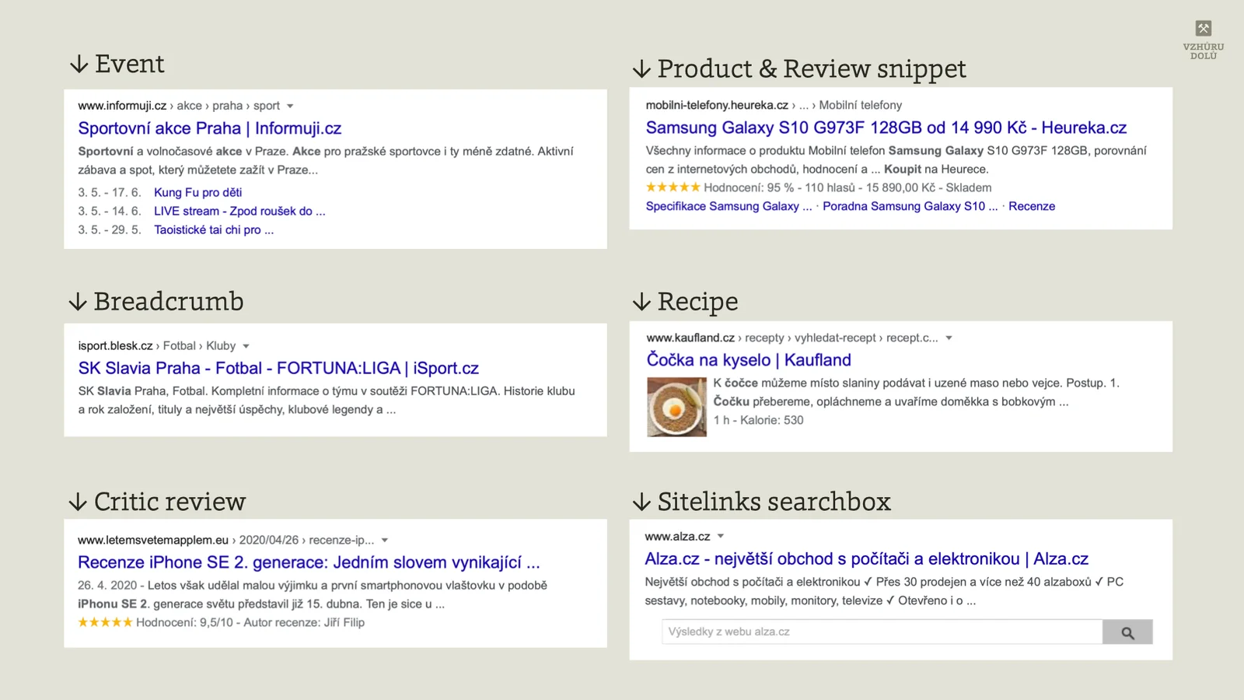Image resolution: width=1244 pixels, height=700 pixels.
Task: Click the down arrow before Sitelinks searchbox heading
Action: coord(641,503)
